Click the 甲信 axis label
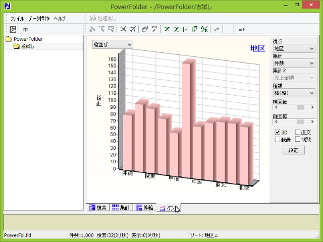The width and height of the screenshot is (323, 242). [x=174, y=178]
